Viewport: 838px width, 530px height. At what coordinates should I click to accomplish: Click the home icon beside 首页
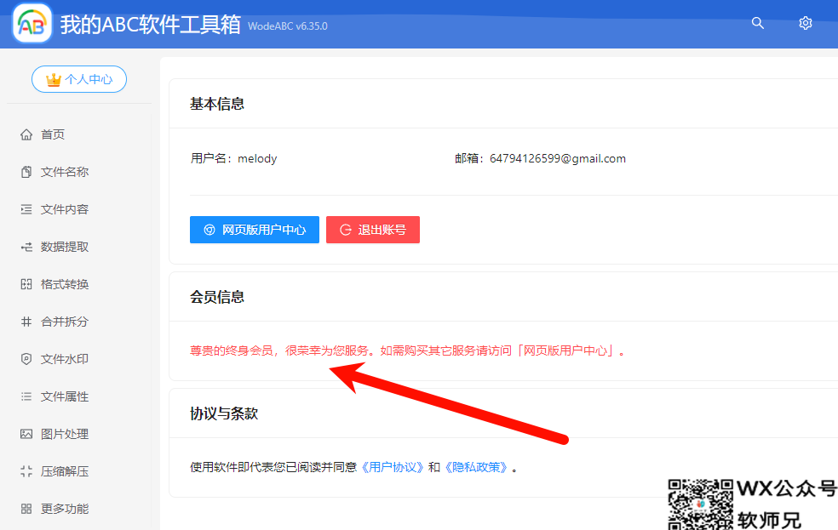click(26, 134)
